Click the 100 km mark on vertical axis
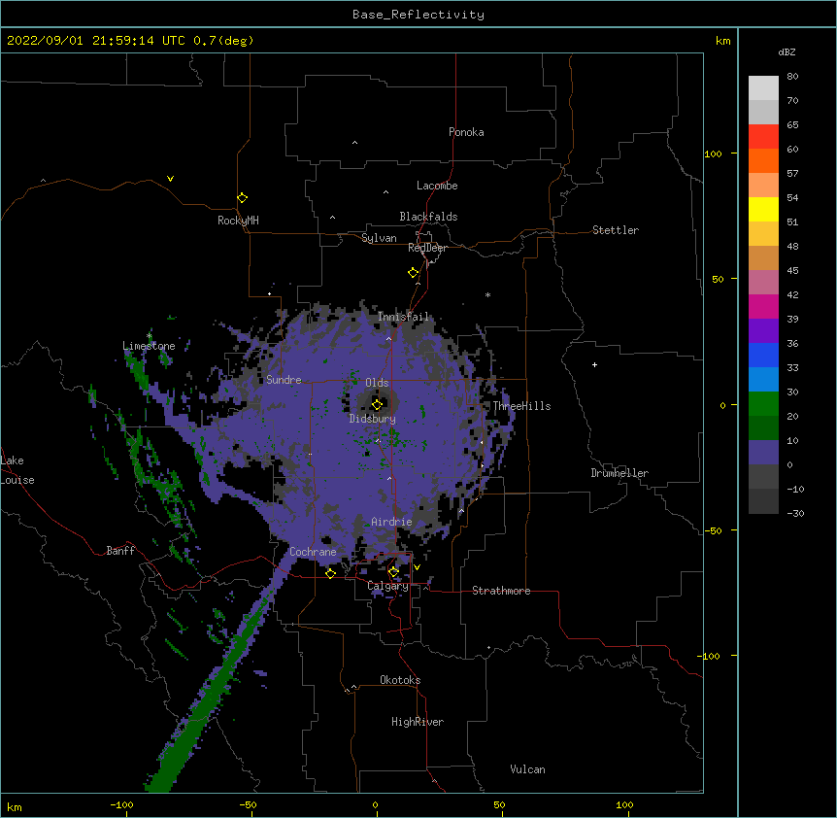The width and height of the screenshot is (837, 818). (713, 153)
